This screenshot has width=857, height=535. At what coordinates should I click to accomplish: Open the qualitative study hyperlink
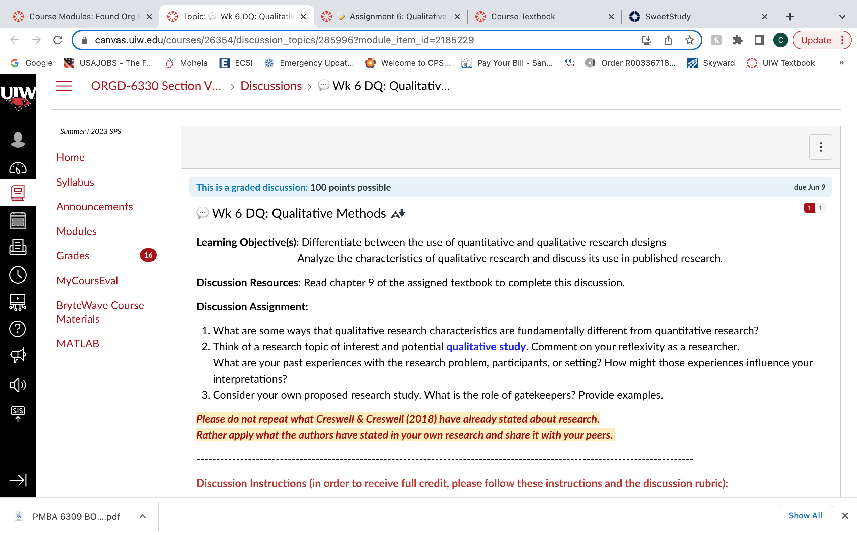pos(485,347)
